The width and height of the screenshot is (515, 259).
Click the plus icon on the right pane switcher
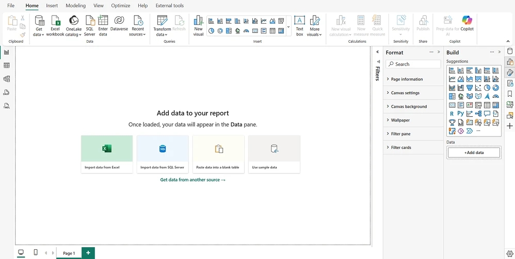click(510, 126)
